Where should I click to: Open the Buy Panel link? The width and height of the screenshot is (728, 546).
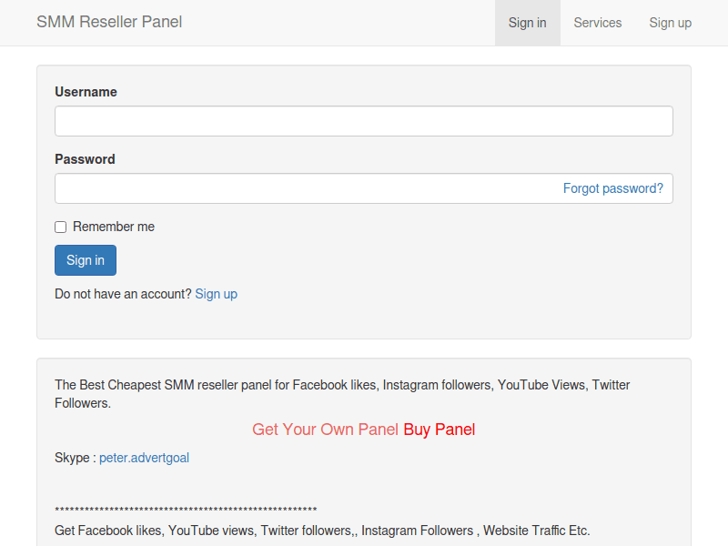pyautogui.click(x=440, y=430)
